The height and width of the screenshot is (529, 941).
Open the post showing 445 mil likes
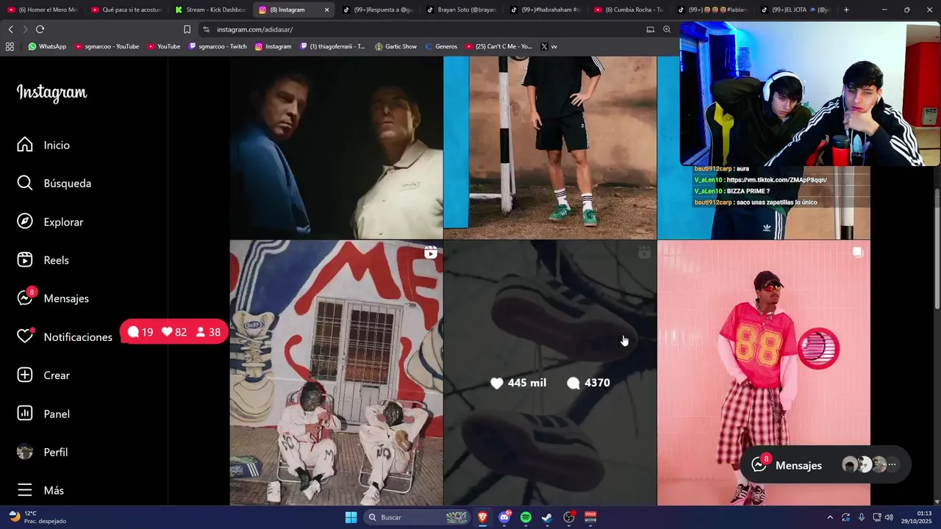click(550, 373)
